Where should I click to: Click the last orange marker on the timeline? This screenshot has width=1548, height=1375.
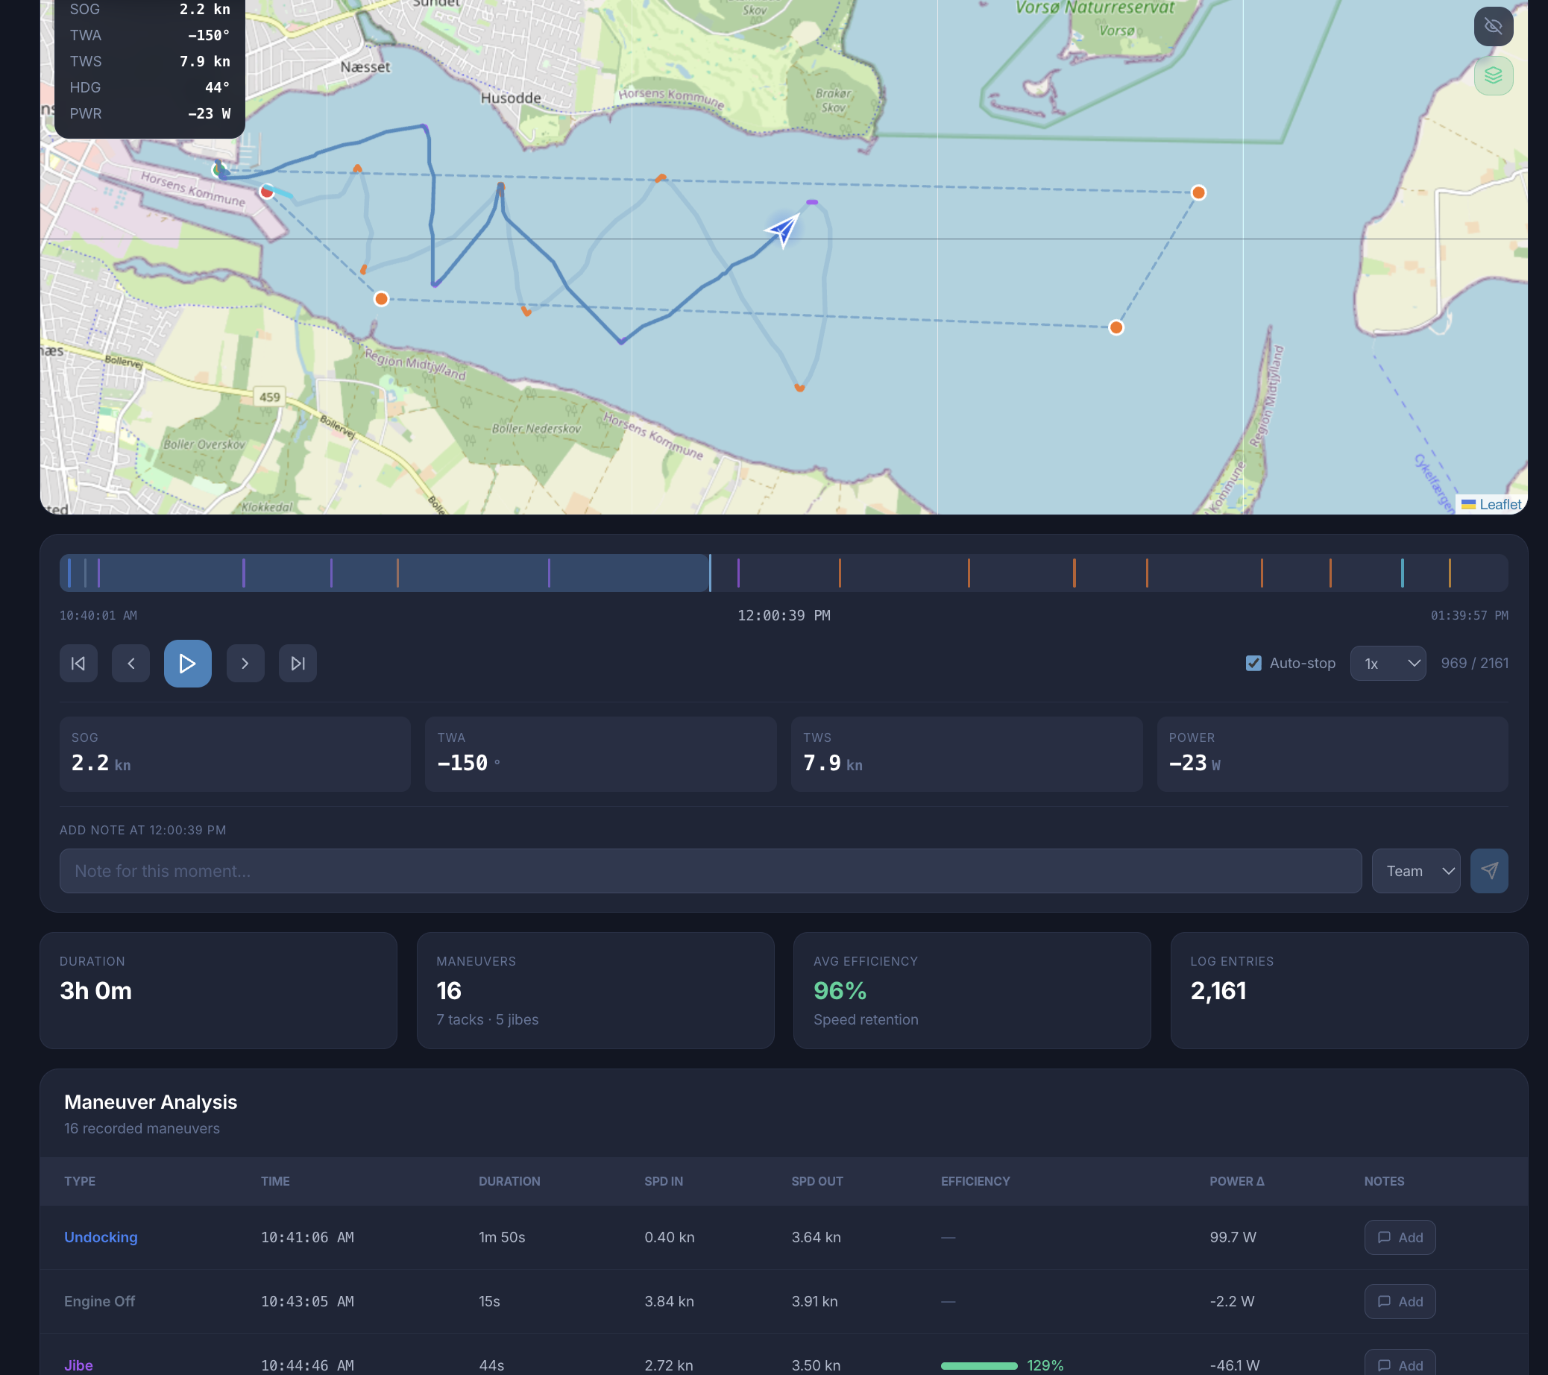[1450, 573]
